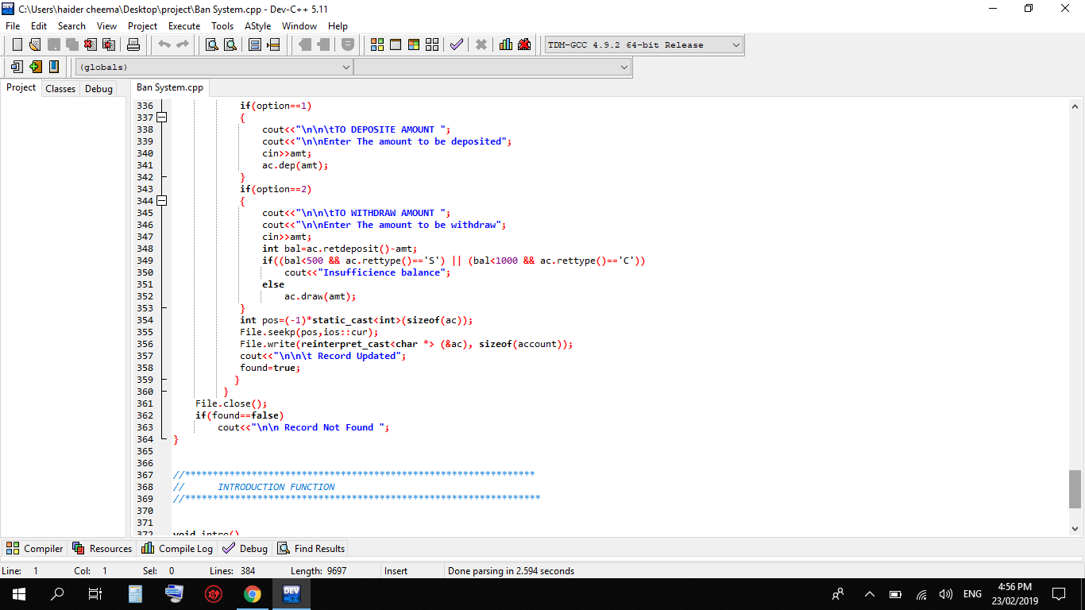Click the Close All files toolbar icon
1085x610 pixels.
pos(109,44)
